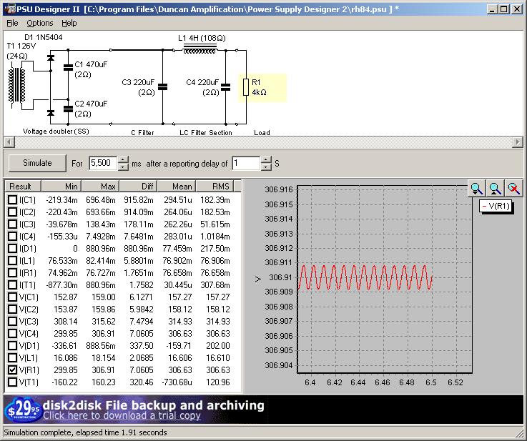
Task: Click the PSU Designer app title icon
Action: (x=10, y=9)
